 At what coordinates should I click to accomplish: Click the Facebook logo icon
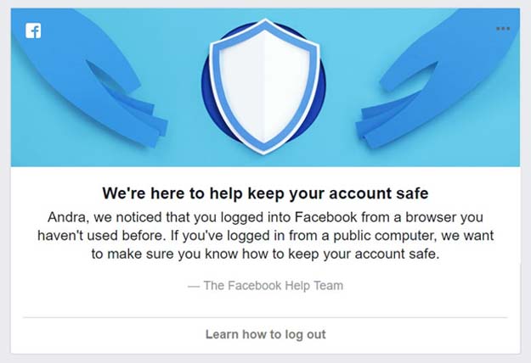[33, 31]
